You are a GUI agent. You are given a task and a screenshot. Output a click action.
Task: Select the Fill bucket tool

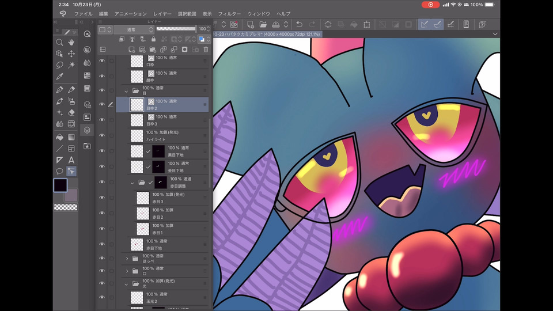[59, 137]
